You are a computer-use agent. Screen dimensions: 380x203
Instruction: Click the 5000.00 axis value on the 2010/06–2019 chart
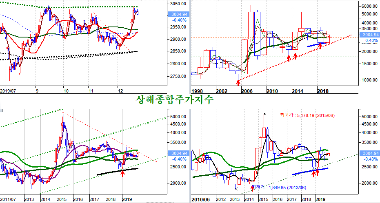(x=369, y=117)
